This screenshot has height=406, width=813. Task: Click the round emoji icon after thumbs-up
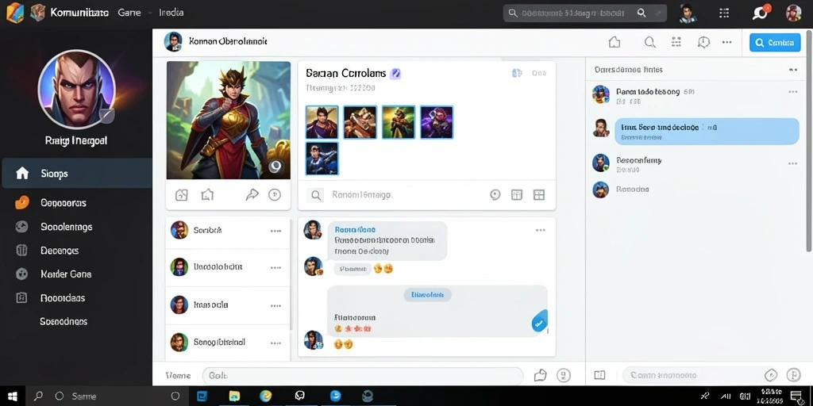[564, 375]
